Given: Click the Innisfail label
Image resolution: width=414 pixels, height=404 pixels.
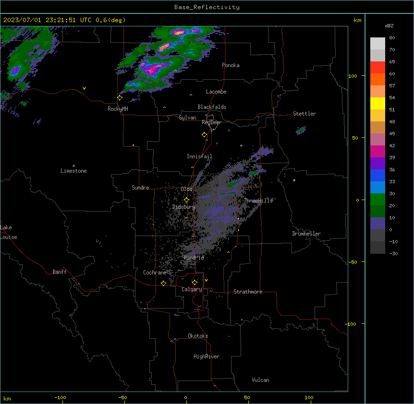Looking at the screenshot, I should (199, 156).
